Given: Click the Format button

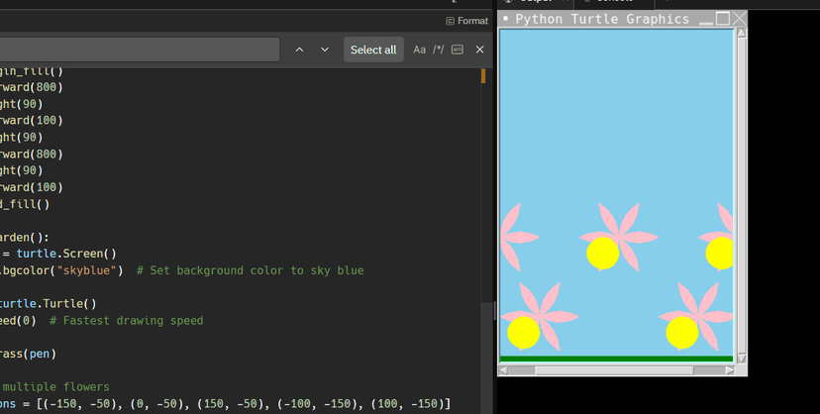Looking at the screenshot, I should pyautogui.click(x=467, y=21).
